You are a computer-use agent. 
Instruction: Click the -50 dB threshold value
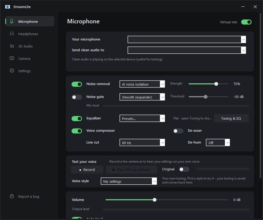(239, 97)
